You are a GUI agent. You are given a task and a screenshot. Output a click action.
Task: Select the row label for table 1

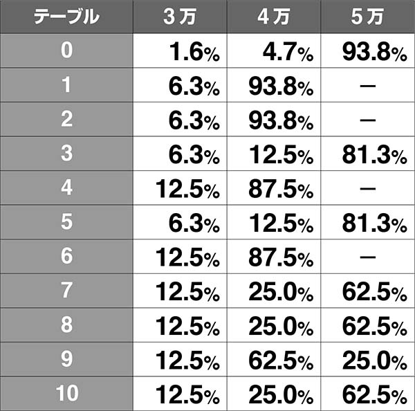click(66, 85)
